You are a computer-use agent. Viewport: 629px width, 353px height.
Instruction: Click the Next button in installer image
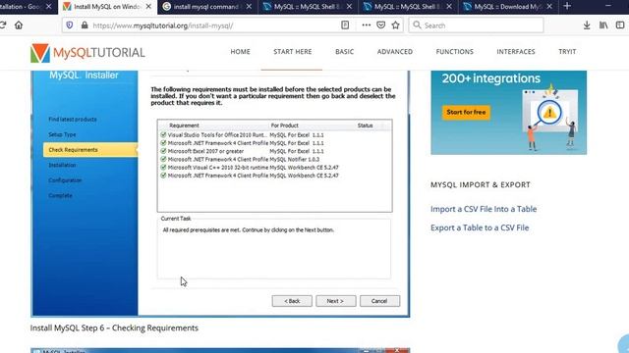[336, 301]
